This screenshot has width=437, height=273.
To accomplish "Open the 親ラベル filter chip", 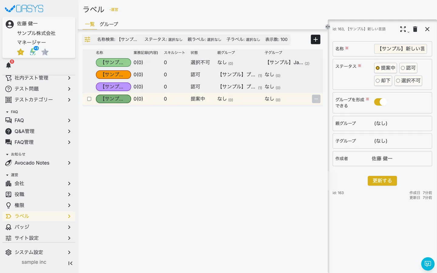I will click(204, 39).
